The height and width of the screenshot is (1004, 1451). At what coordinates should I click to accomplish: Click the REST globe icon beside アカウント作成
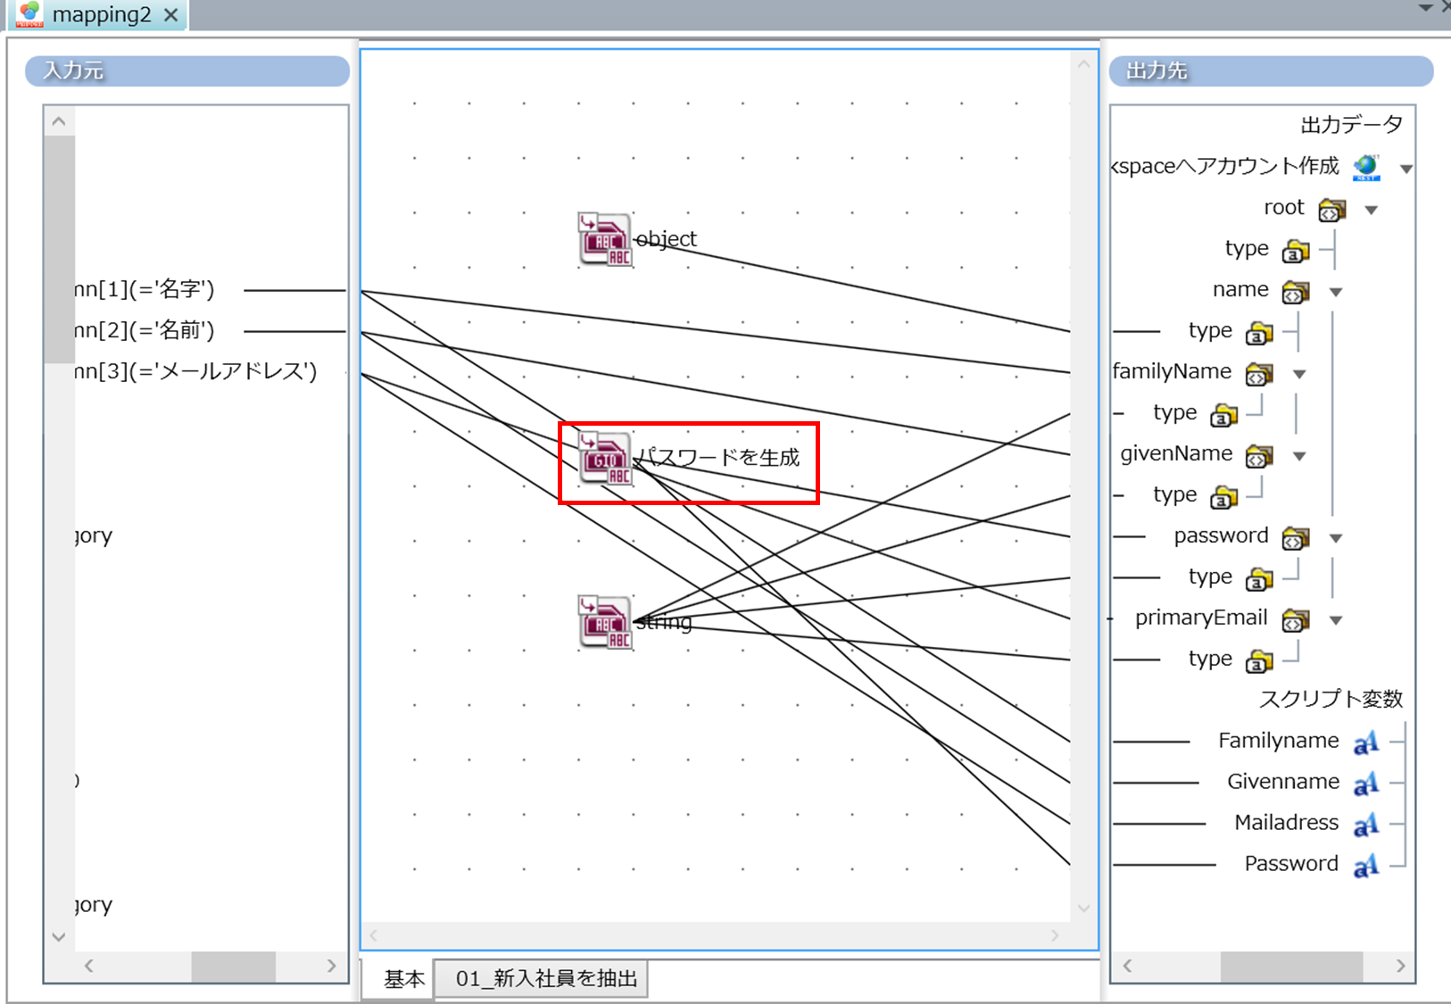point(1366,167)
